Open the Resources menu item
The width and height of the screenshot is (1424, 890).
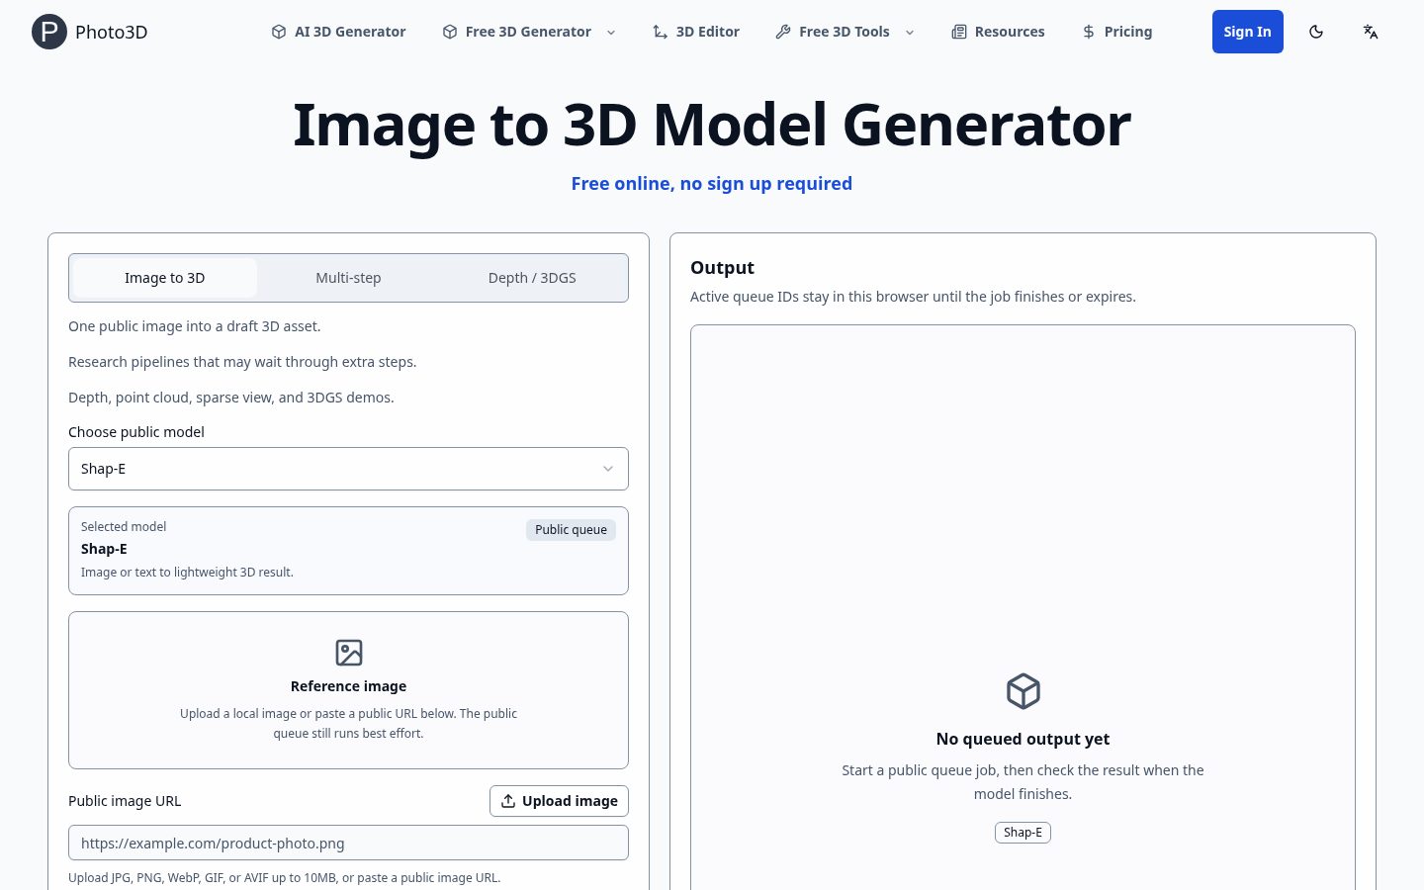998,32
